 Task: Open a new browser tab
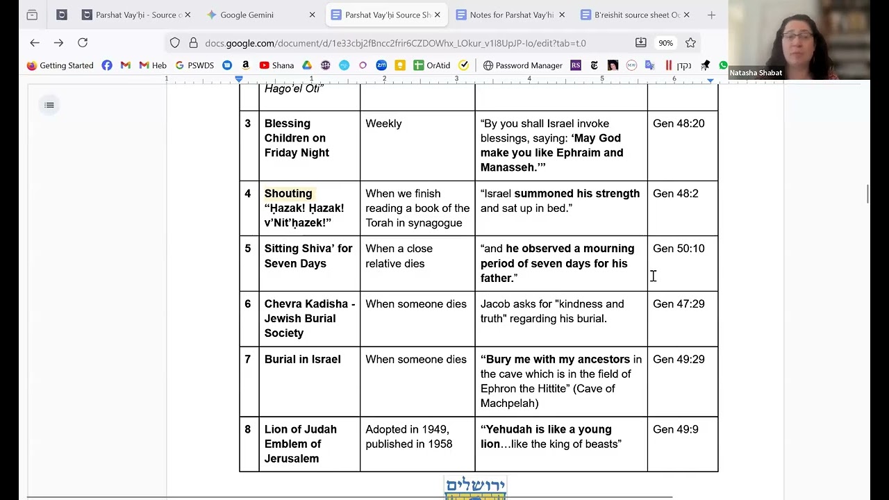point(711,15)
